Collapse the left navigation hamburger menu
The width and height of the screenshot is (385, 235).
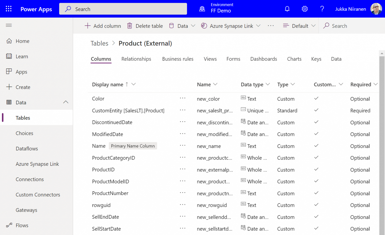click(x=9, y=25)
